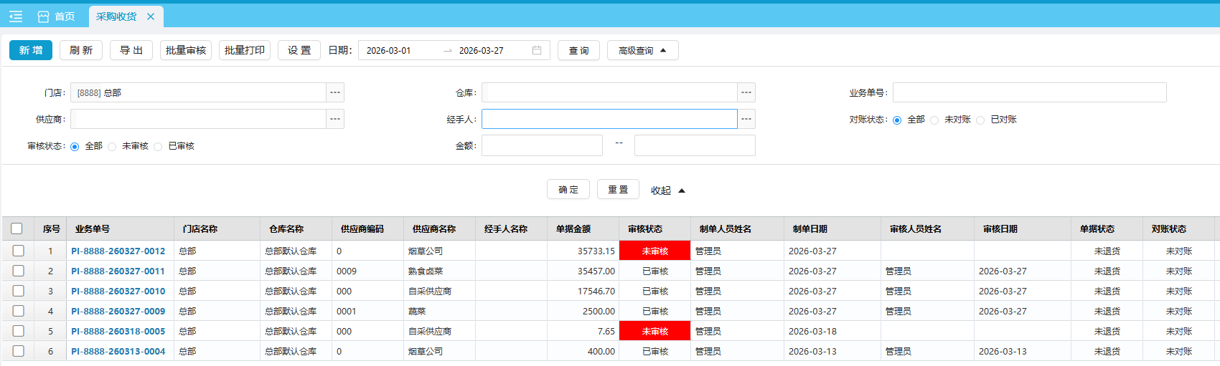Click 收起 to fold the filter area
The height and width of the screenshot is (366, 1220).
click(667, 191)
